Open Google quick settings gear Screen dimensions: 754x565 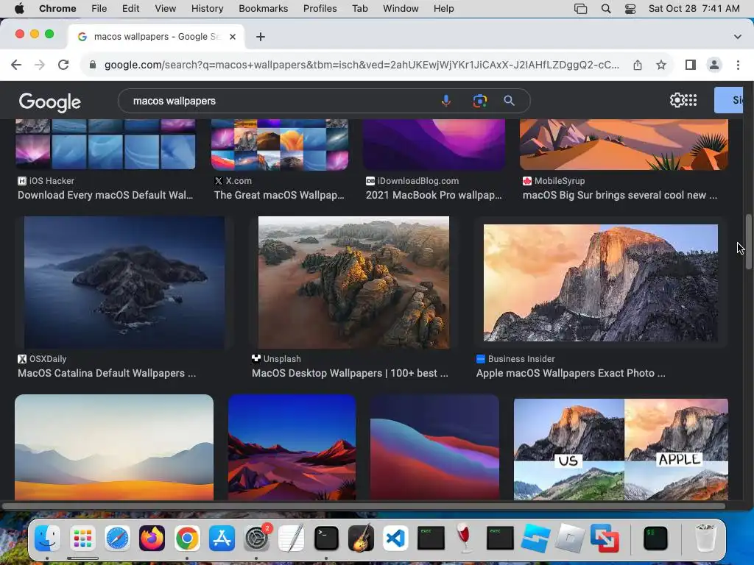point(677,100)
